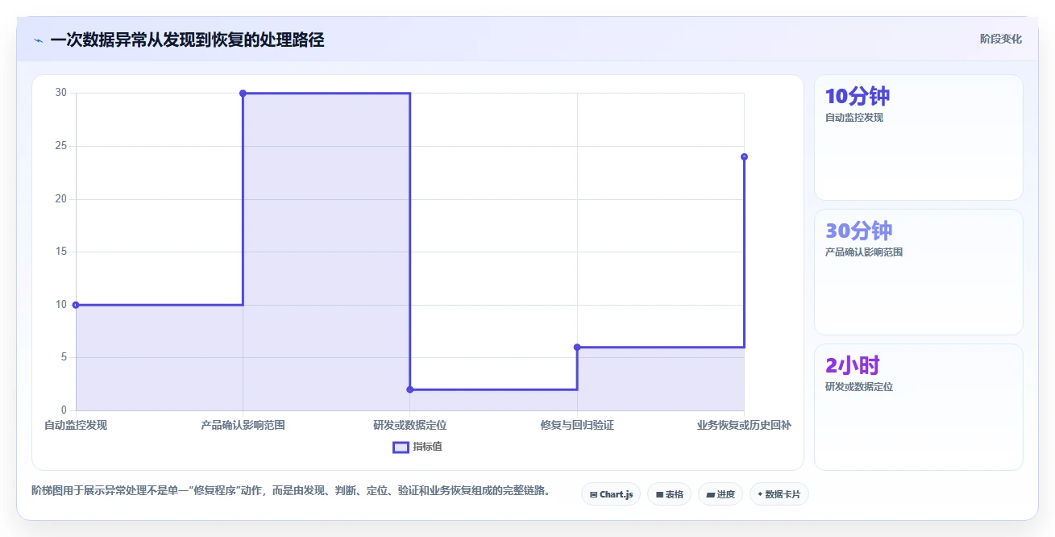Open the 10分钟 stat card
The height and width of the screenshot is (537, 1055).
[918, 137]
